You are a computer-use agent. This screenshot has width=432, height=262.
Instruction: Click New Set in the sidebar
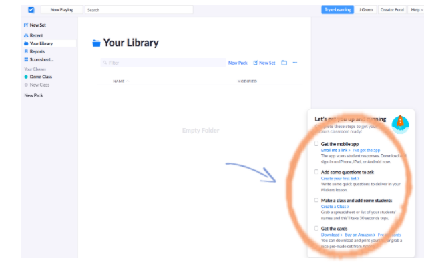click(x=38, y=25)
